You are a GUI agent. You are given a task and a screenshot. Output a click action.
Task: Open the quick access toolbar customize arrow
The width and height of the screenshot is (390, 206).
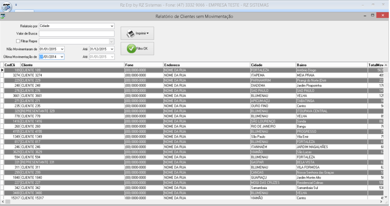(16, 5)
